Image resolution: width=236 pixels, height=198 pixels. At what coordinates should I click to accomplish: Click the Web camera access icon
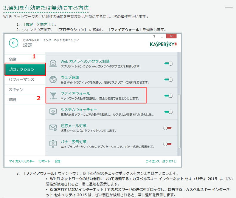point(53,64)
